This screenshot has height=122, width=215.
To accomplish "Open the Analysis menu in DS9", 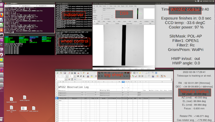I will coord(131,6).
